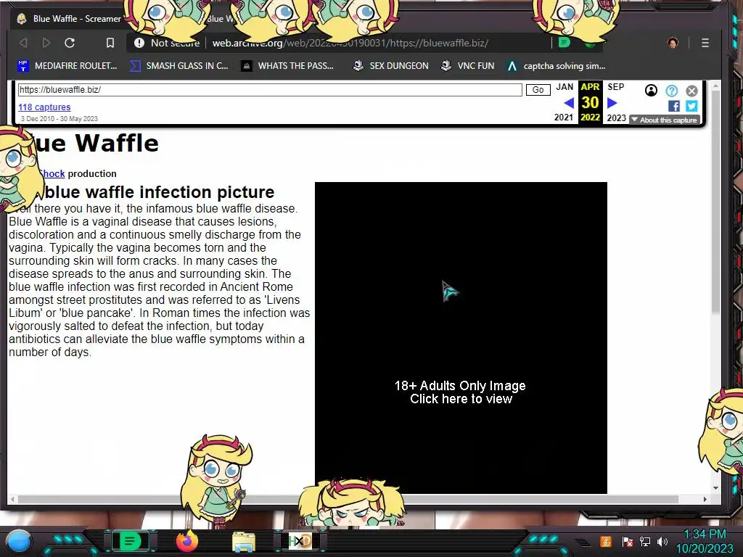
Task: Open the MEDIAFIRE ROULET... bookmark
Action: click(x=67, y=66)
